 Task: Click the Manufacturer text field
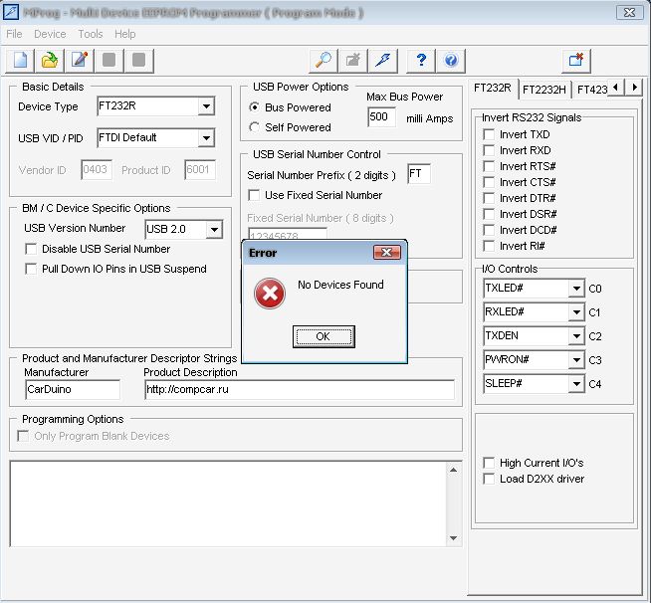72,389
